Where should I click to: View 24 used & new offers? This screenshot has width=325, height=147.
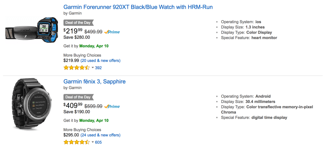click(x=100, y=135)
